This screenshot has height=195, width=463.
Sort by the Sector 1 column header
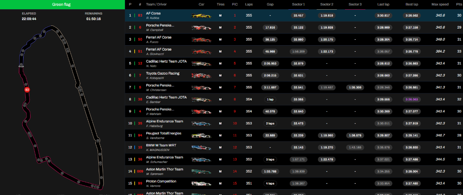299,4
